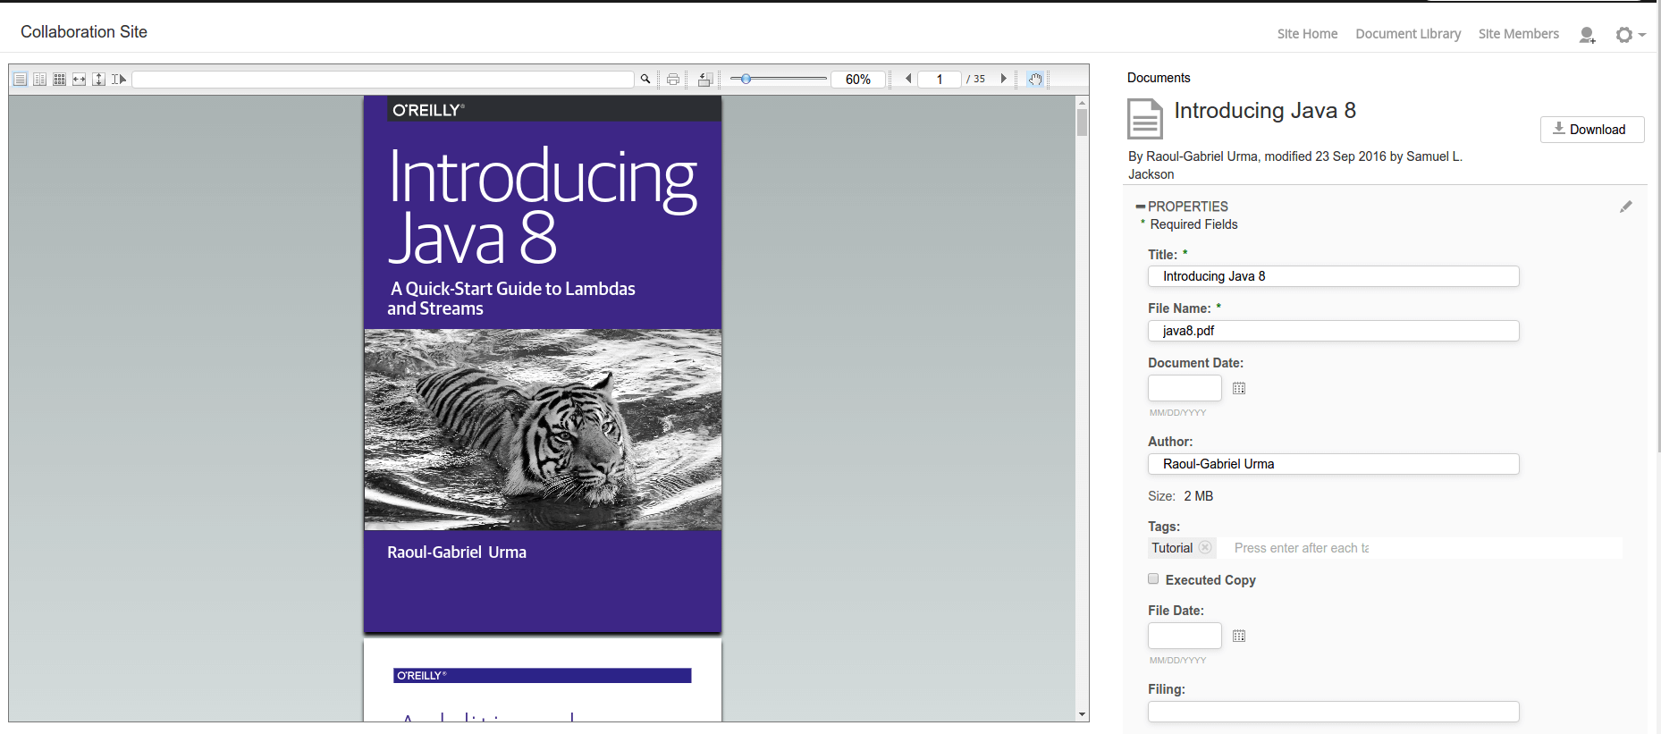This screenshot has width=1661, height=734.
Task: Click Documents breadcrumb link
Action: click(1159, 78)
